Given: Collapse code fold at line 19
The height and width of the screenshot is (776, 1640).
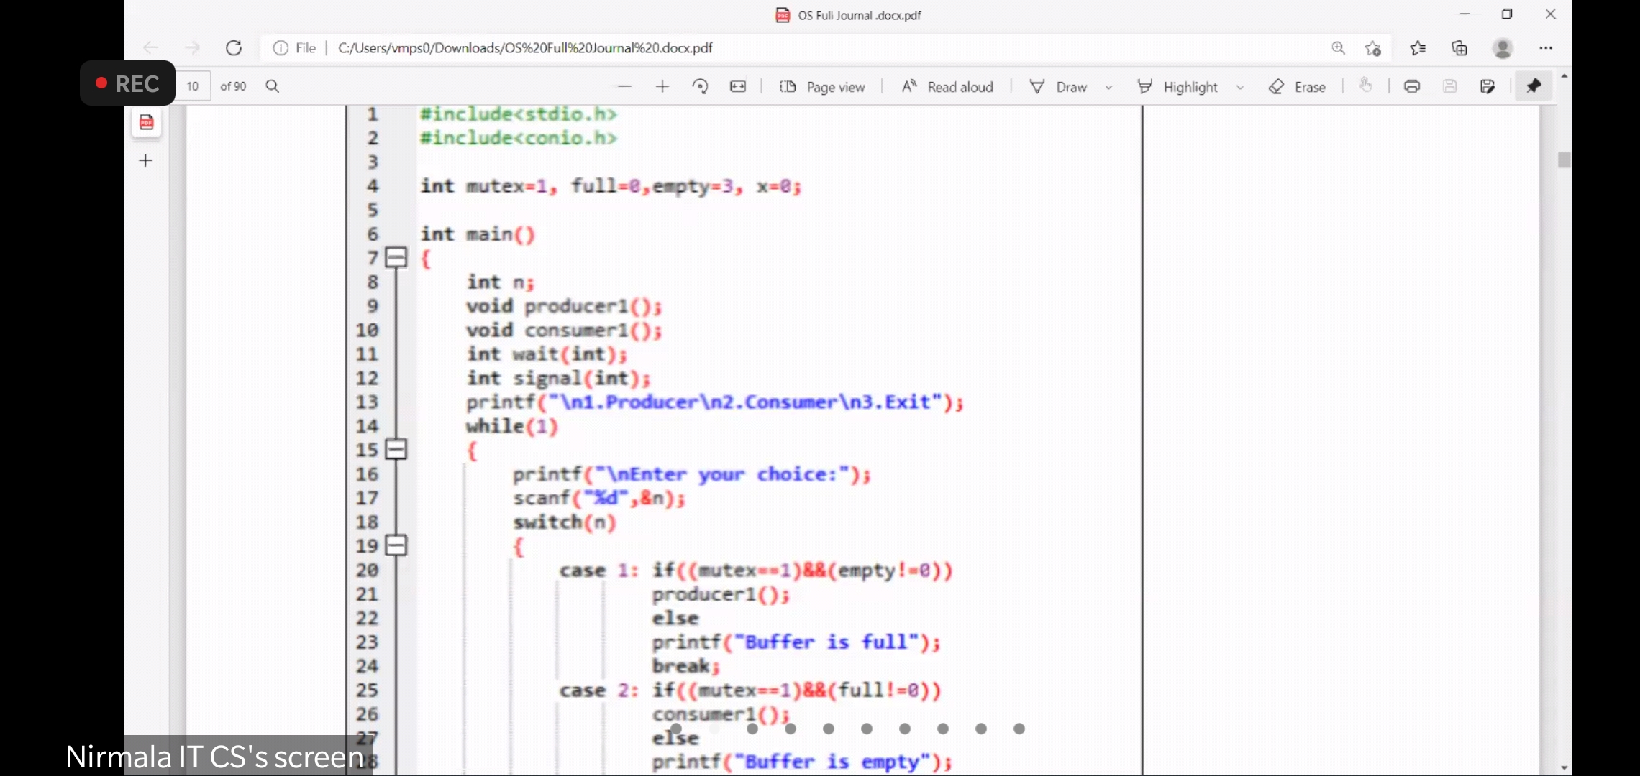Looking at the screenshot, I should pos(396,545).
